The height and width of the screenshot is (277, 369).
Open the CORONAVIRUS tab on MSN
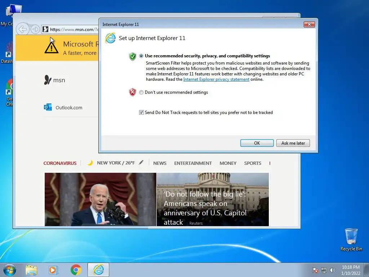click(x=60, y=163)
